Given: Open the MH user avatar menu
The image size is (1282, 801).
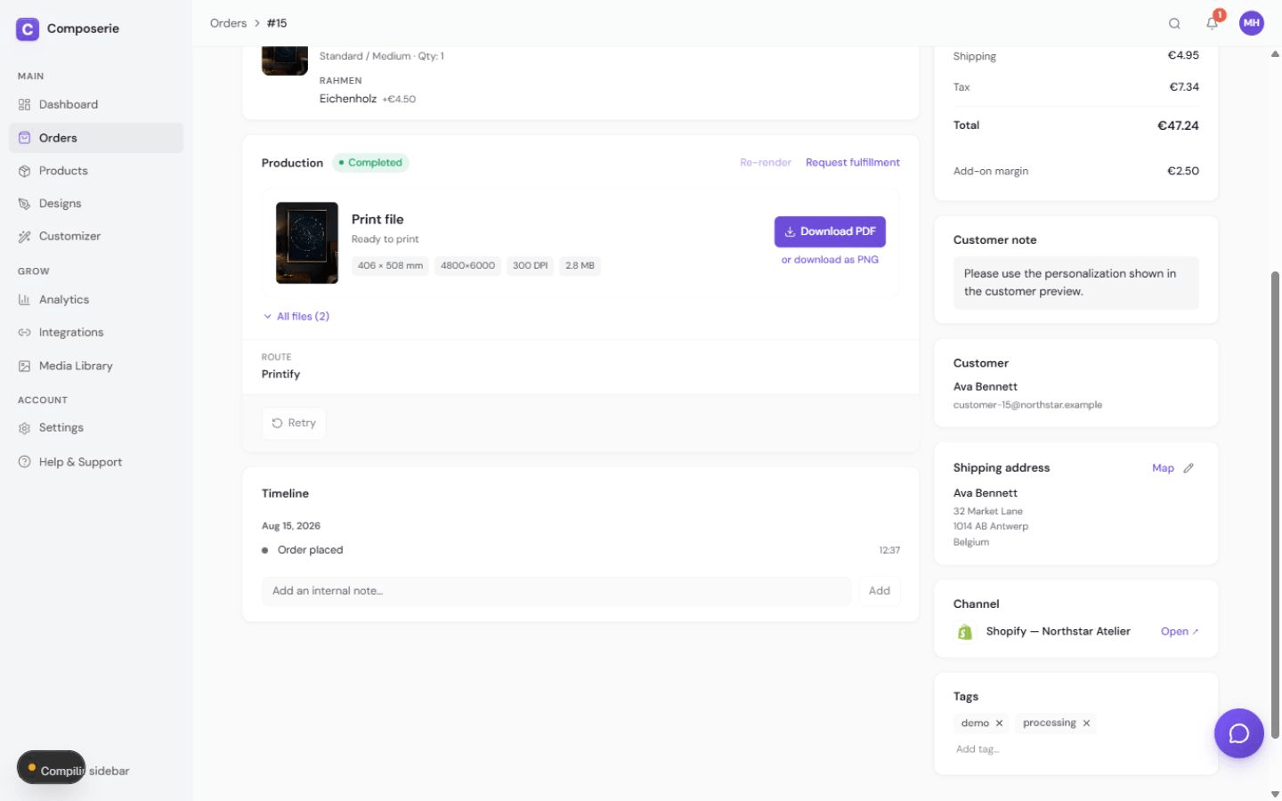Looking at the screenshot, I should [x=1252, y=23].
